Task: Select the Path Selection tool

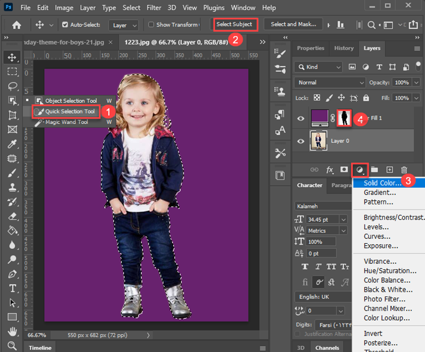Action: pyautogui.click(x=12, y=303)
